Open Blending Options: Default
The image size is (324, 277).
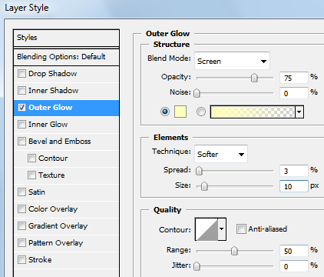tap(67, 57)
